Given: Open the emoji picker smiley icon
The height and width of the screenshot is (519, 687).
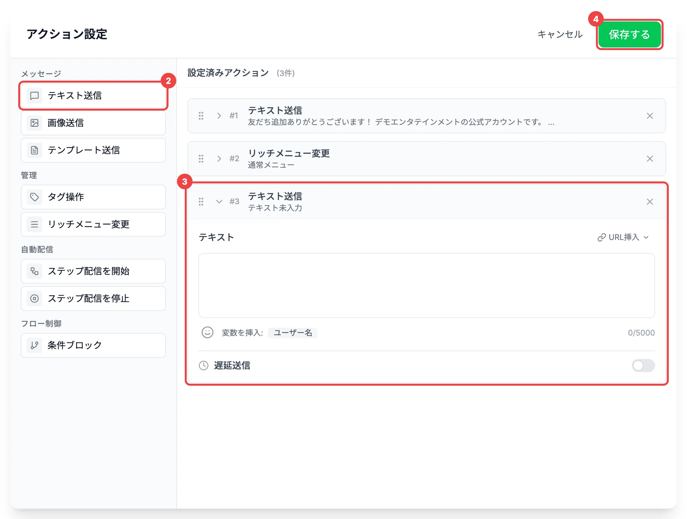Looking at the screenshot, I should coord(208,333).
